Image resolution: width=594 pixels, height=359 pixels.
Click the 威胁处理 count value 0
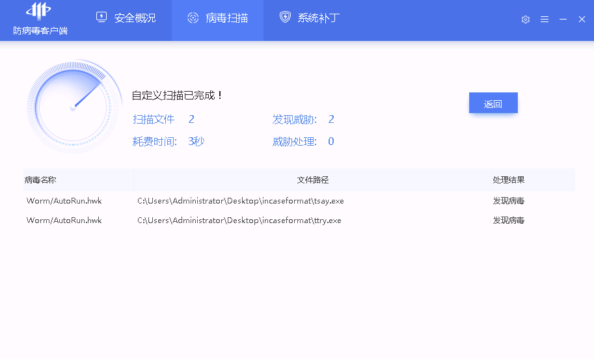point(331,141)
